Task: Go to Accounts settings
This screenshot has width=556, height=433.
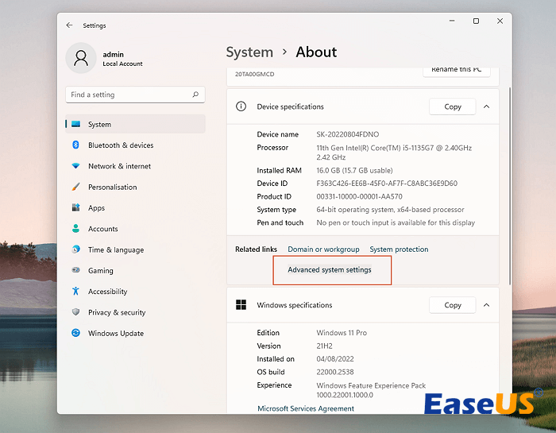Action: click(102, 229)
